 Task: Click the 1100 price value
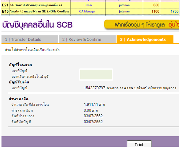point(155,11)
